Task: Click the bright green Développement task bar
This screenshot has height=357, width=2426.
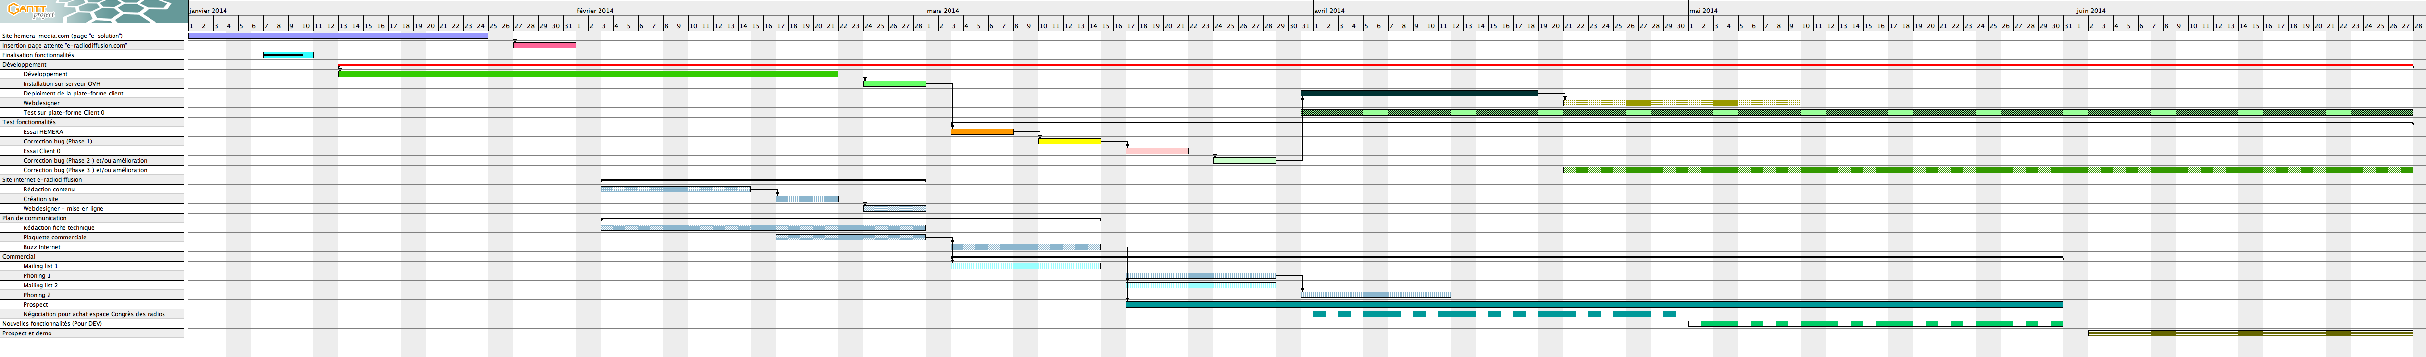Action: (588, 74)
